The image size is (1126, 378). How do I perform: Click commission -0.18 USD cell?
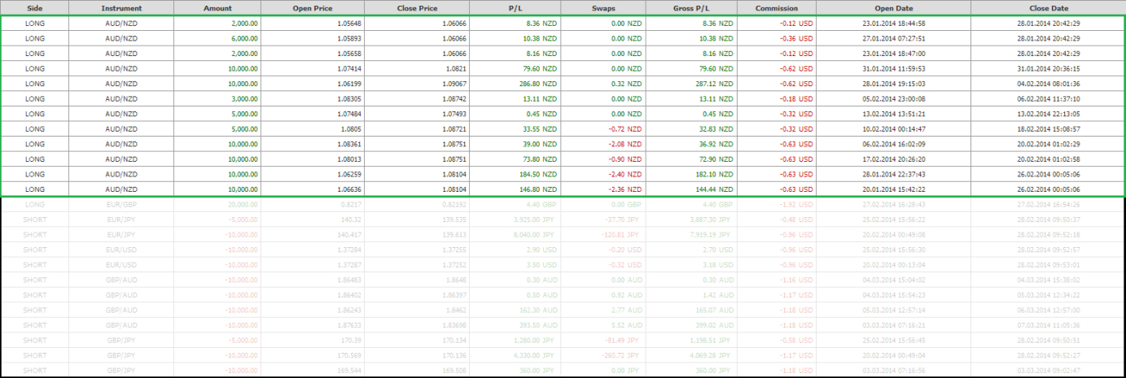776,99
